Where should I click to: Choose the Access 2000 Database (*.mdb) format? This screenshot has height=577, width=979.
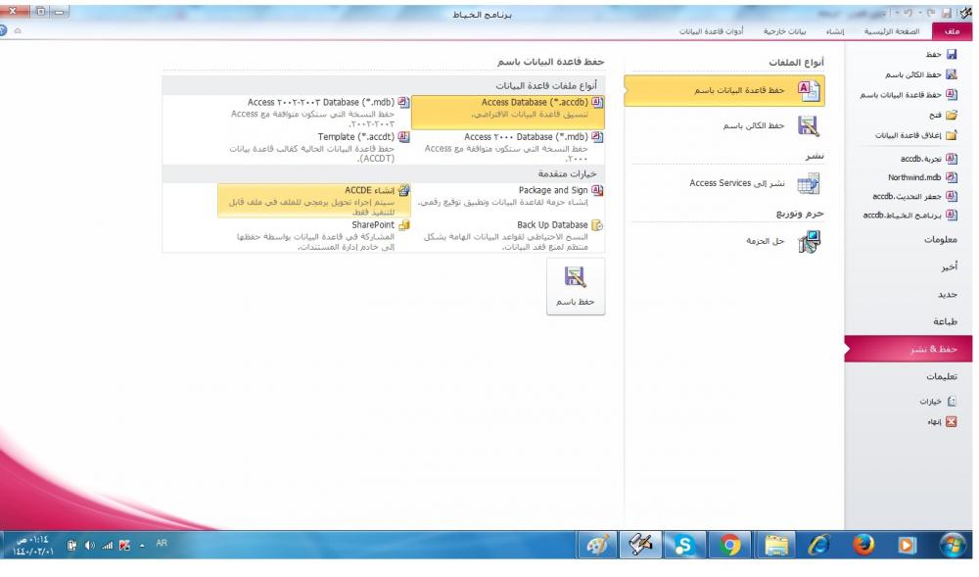(508, 147)
